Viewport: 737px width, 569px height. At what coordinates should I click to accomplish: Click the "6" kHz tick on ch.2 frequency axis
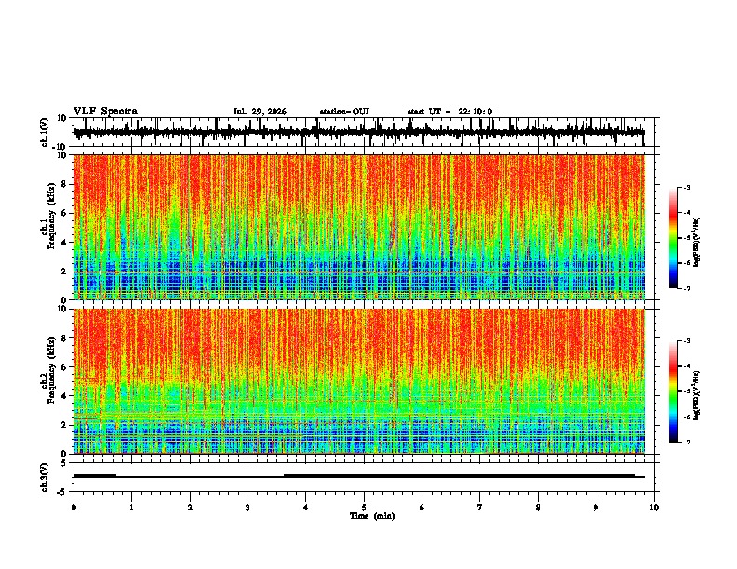tap(64, 366)
